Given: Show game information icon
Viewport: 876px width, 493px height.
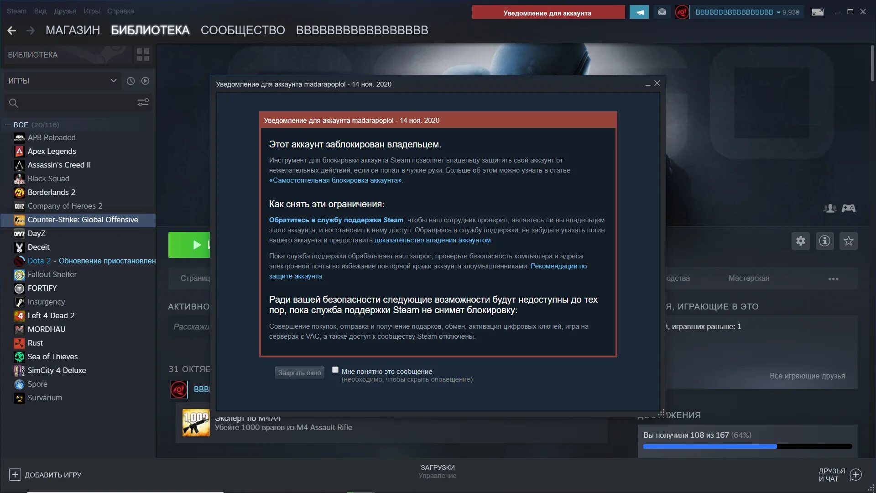Looking at the screenshot, I should tap(824, 241).
